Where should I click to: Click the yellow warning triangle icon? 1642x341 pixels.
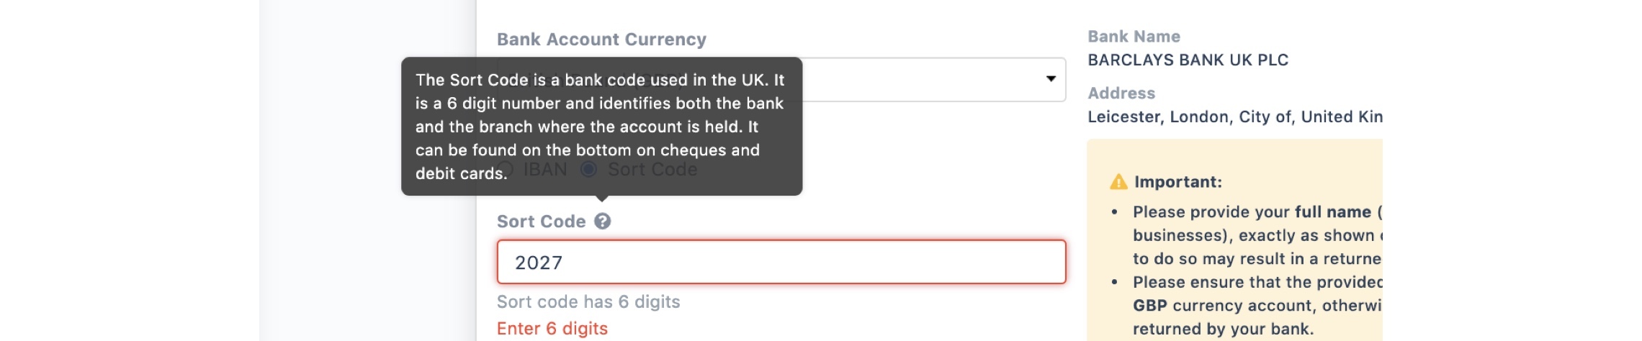(x=1118, y=182)
